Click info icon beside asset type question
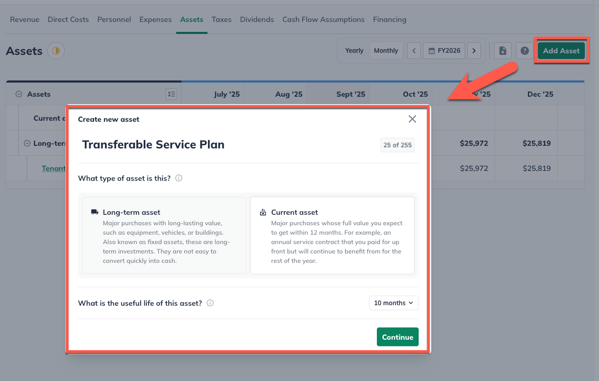599x381 pixels. tap(179, 178)
